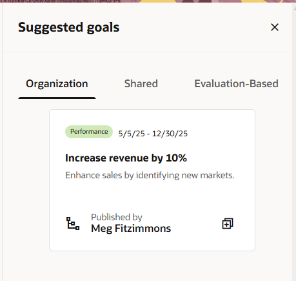Click the goal description about new markets
The width and height of the screenshot is (296, 281).
pyautogui.click(x=150, y=175)
